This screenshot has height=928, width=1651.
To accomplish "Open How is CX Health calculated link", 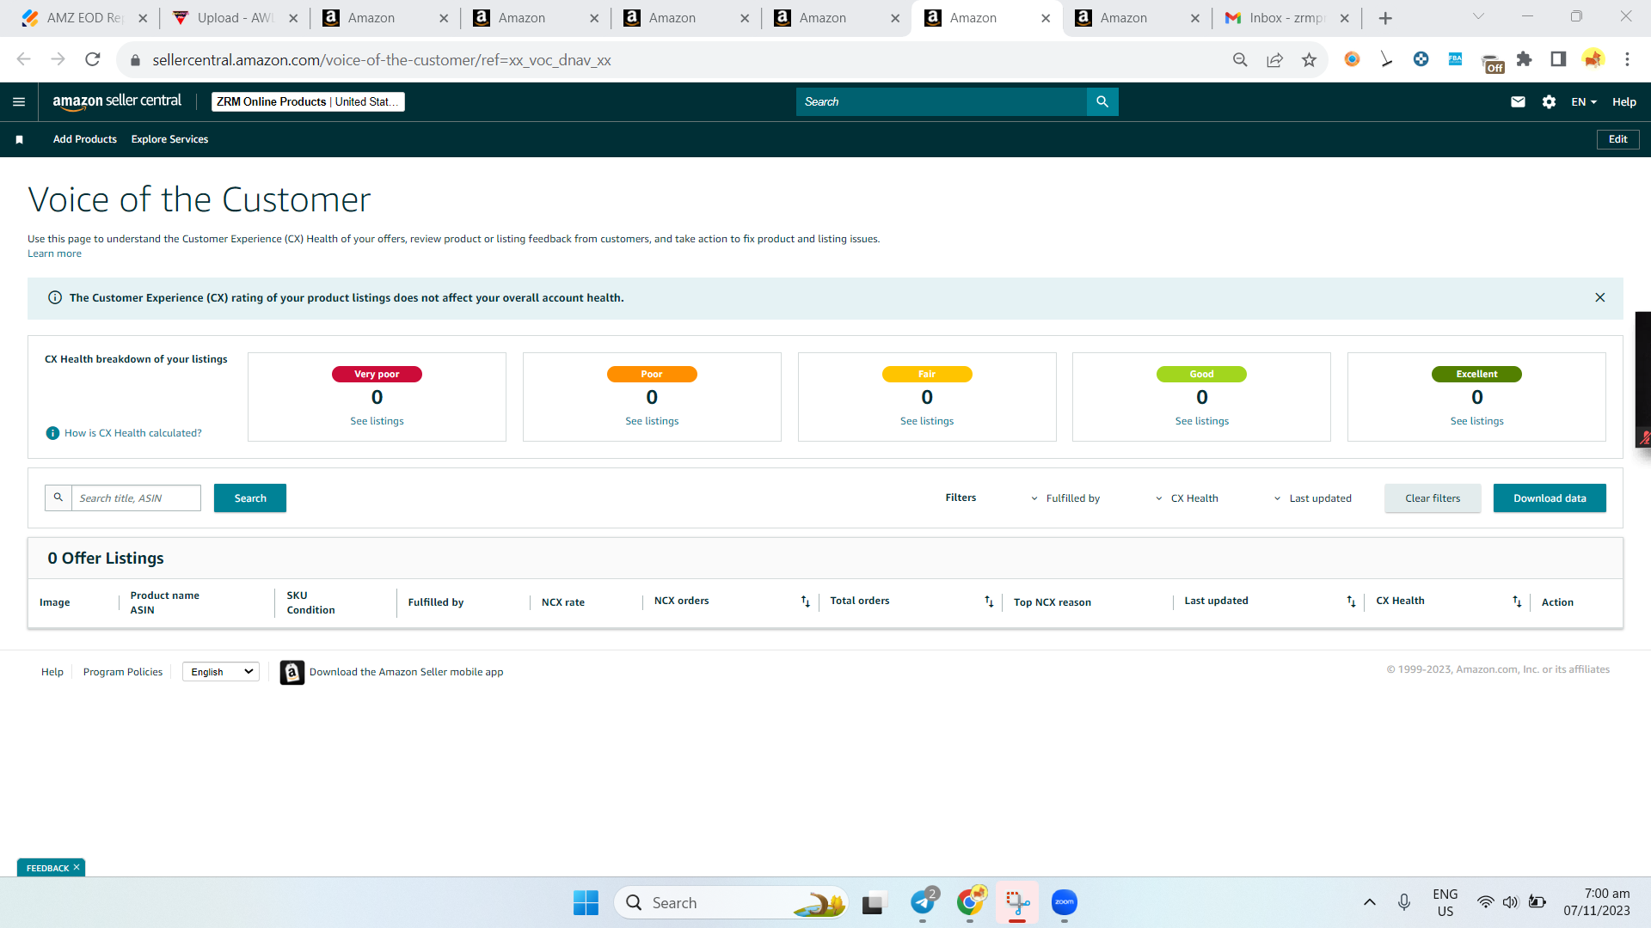I will (x=133, y=433).
